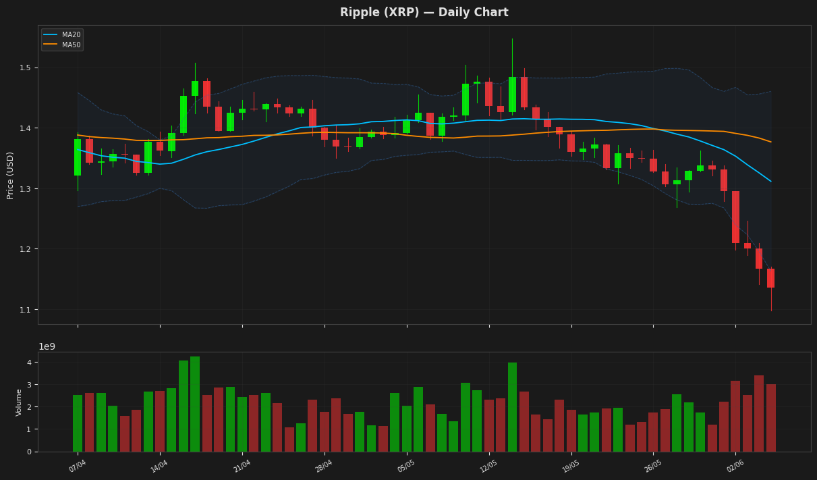817x480 pixels.
Task: Click the 1.2 price tick label
Action: [x=27, y=249]
